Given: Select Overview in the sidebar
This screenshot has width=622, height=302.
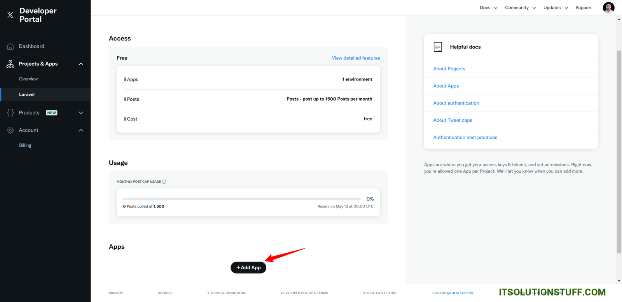Looking at the screenshot, I should click(x=28, y=79).
